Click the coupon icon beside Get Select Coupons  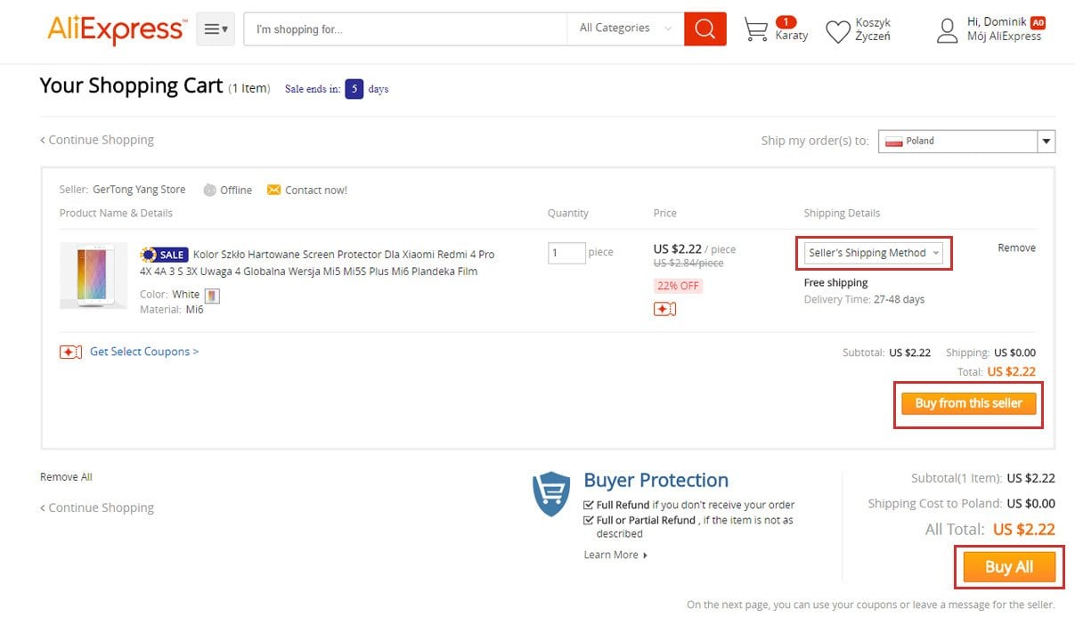[x=71, y=352]
